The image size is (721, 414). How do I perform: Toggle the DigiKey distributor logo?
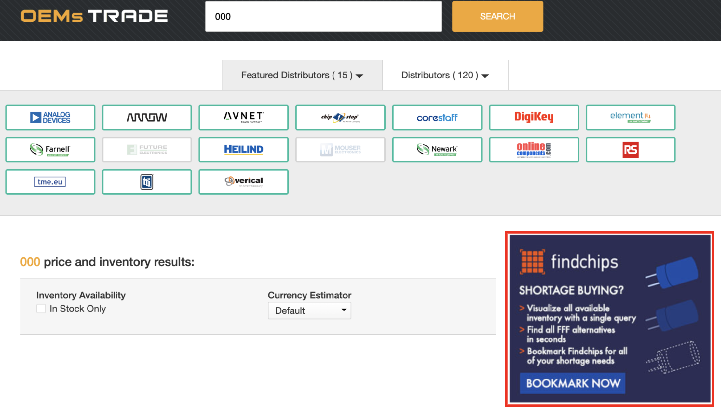(534, 117)
